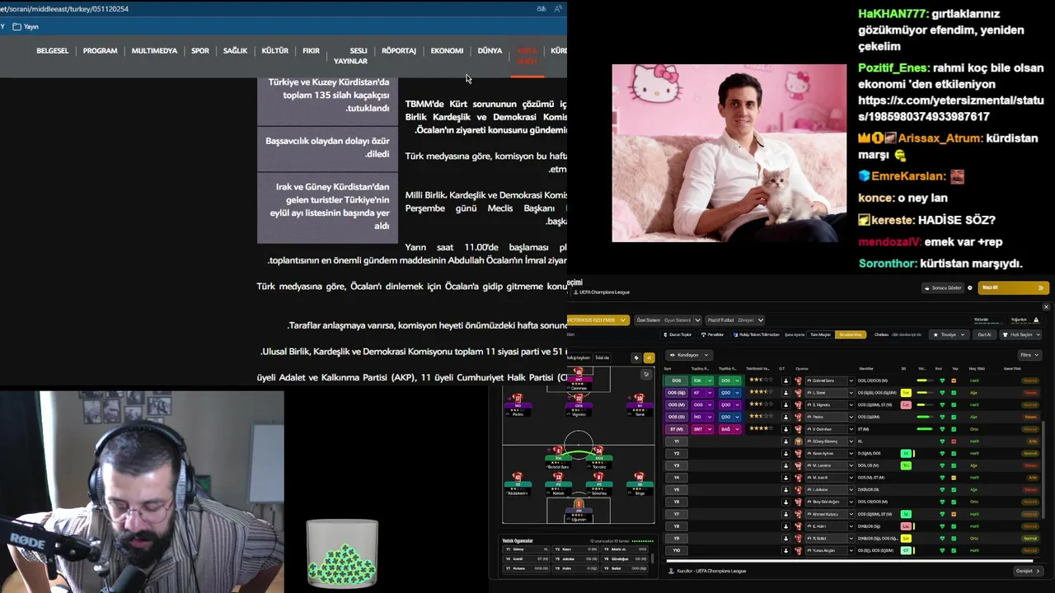
Task: Switch fixture view to Sıradaki Maç
Action: pyautogui.click(x=851, y=334)
